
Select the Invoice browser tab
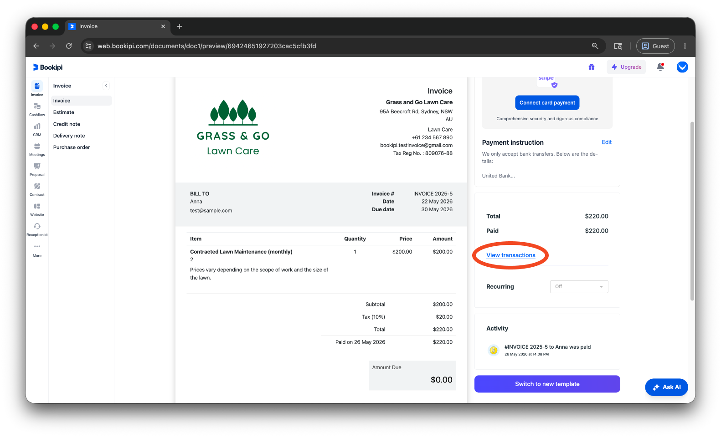[117, 27]
